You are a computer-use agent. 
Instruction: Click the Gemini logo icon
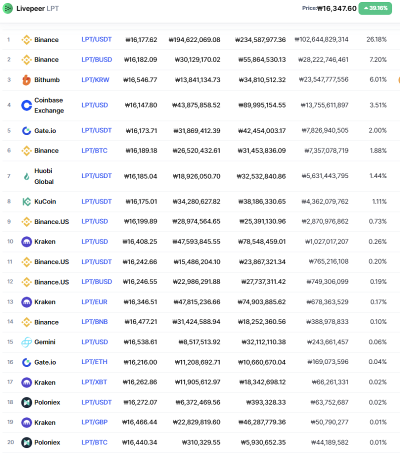[x=26, y=342]
